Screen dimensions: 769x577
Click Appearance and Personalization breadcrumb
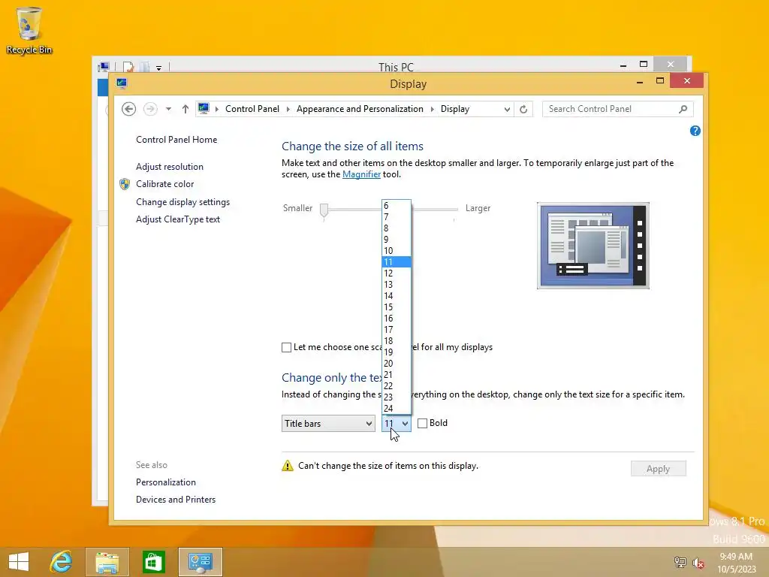click(360, 109)
